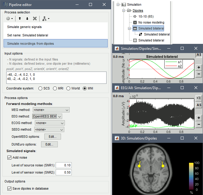Image resolution: width=203 pixels, height=195 pixels.
Task: Collapse the Dipoles folder in tree
Action: [124, 11]
